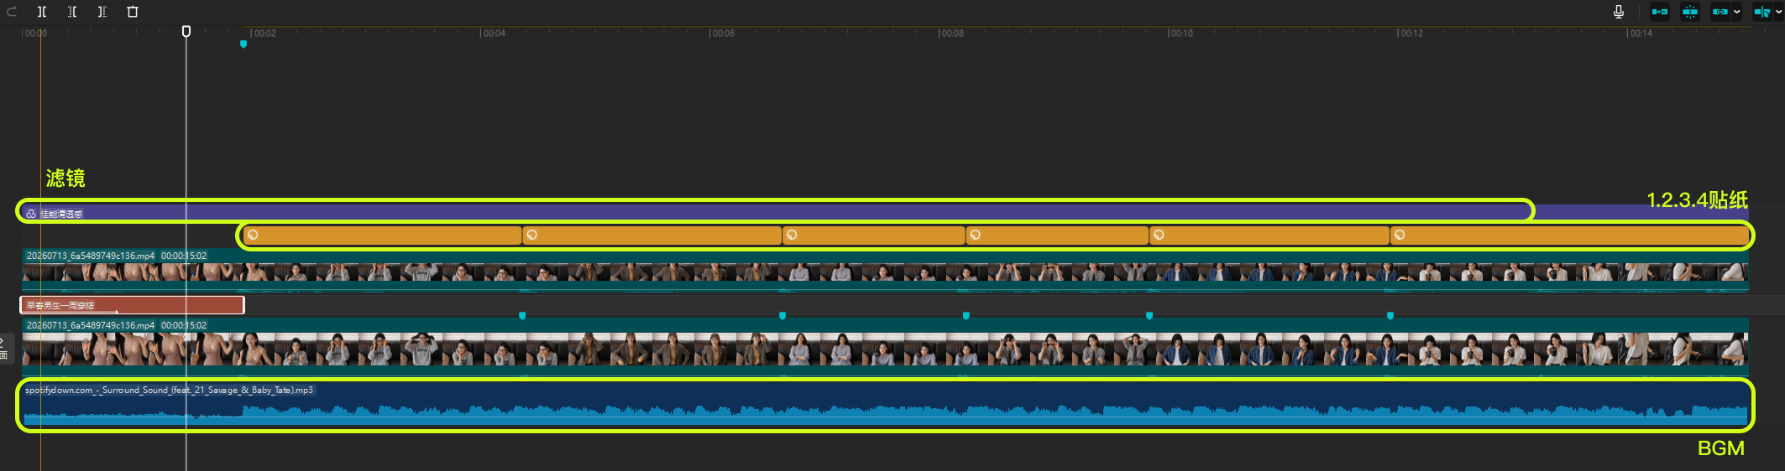Viewport: 1785px width, 471px height.
Task: Click the upper 20260713 video clip thumbnails
Action: click(x=885, y=272)
